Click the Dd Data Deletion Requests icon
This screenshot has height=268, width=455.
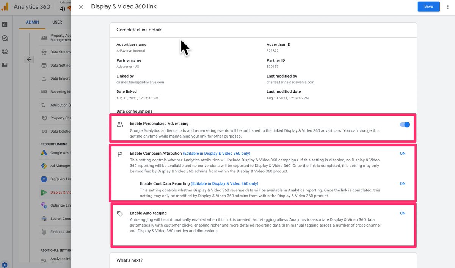click(44, 131)
